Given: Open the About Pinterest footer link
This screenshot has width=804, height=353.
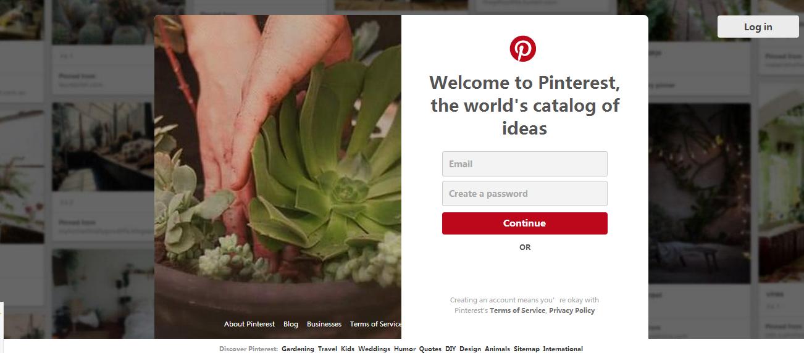Looking at the screenshot, I should [249, 324].
